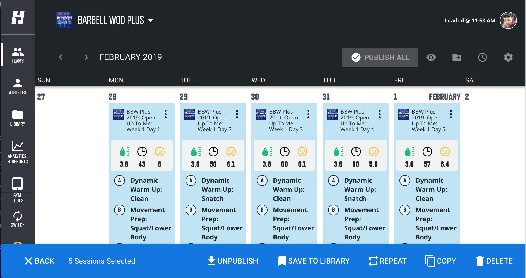Click the Week 1 Day 3 session title

click(x=286, y=121)
